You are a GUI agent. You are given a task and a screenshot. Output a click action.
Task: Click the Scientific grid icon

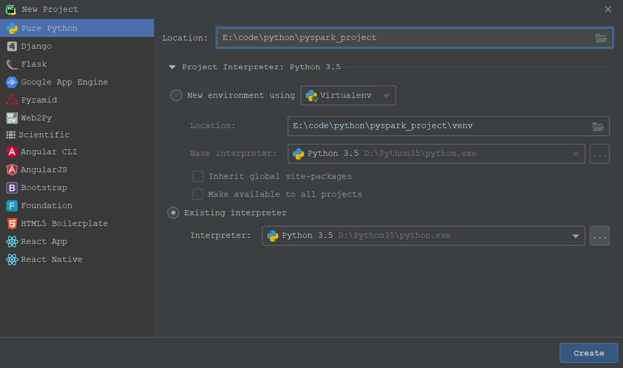coord(11,135)
